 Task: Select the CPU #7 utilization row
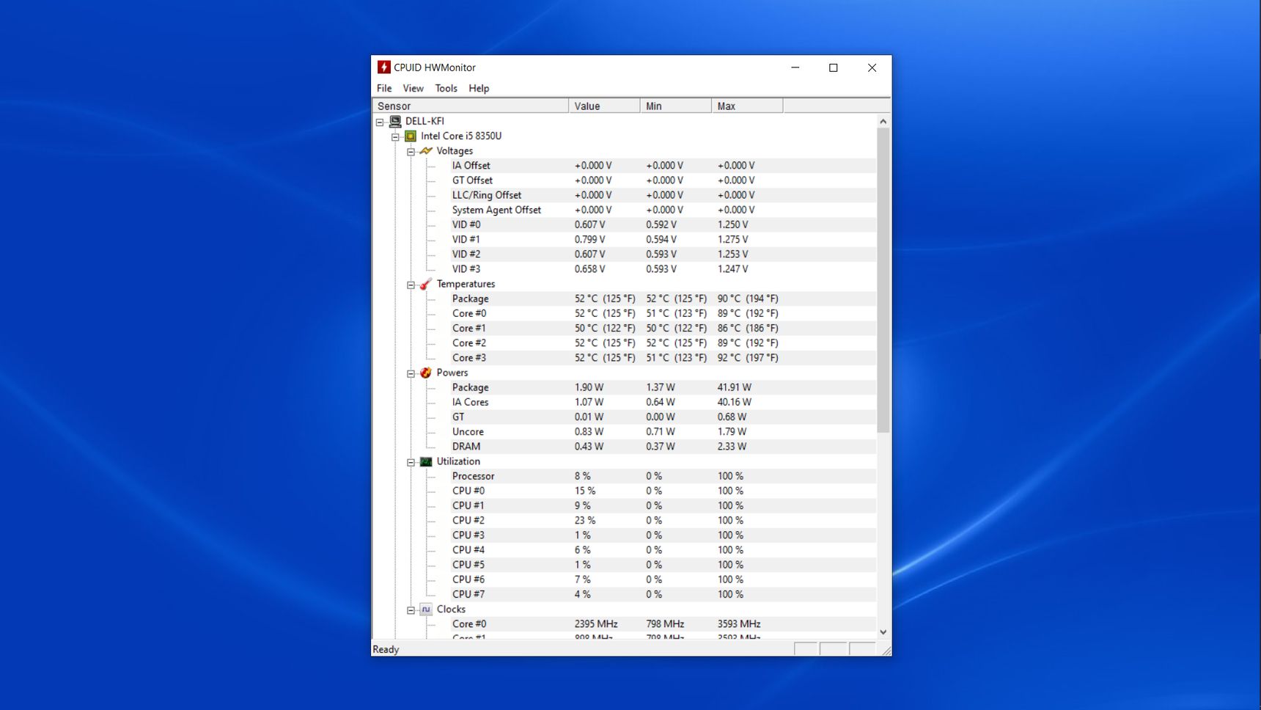663,594
